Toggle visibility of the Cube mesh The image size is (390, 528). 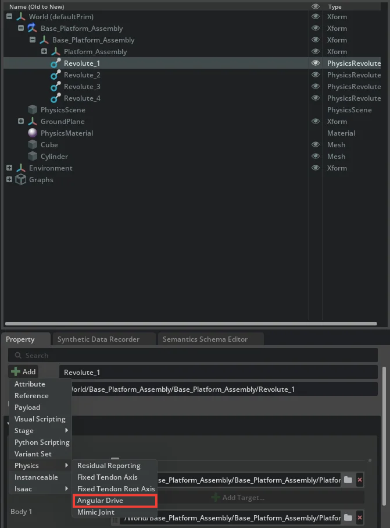(x=316, y=145)
